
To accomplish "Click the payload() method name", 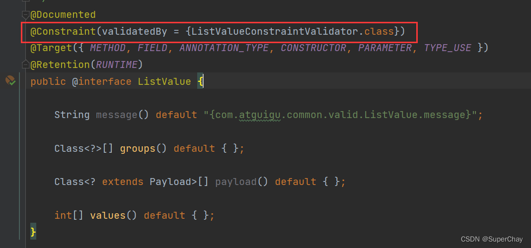I will [x=236, y=182].
